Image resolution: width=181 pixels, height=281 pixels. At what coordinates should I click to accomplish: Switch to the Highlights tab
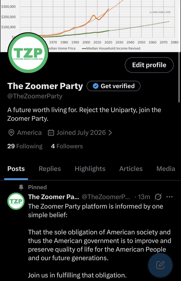click(x=90, y=169)
